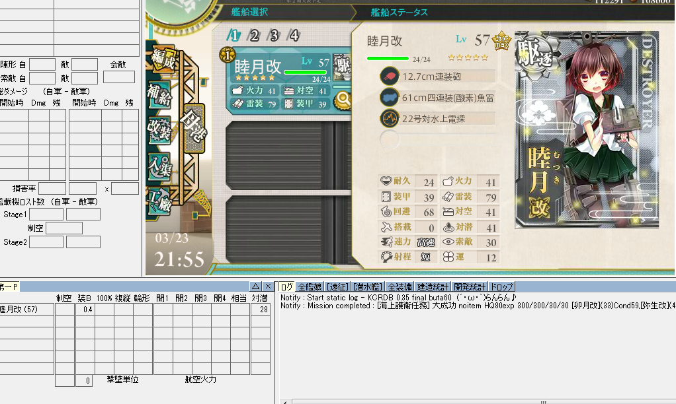Switch to the ドロップ tab
The width and height of the screenshot is (676, 404).
click(x=502, y=287)
